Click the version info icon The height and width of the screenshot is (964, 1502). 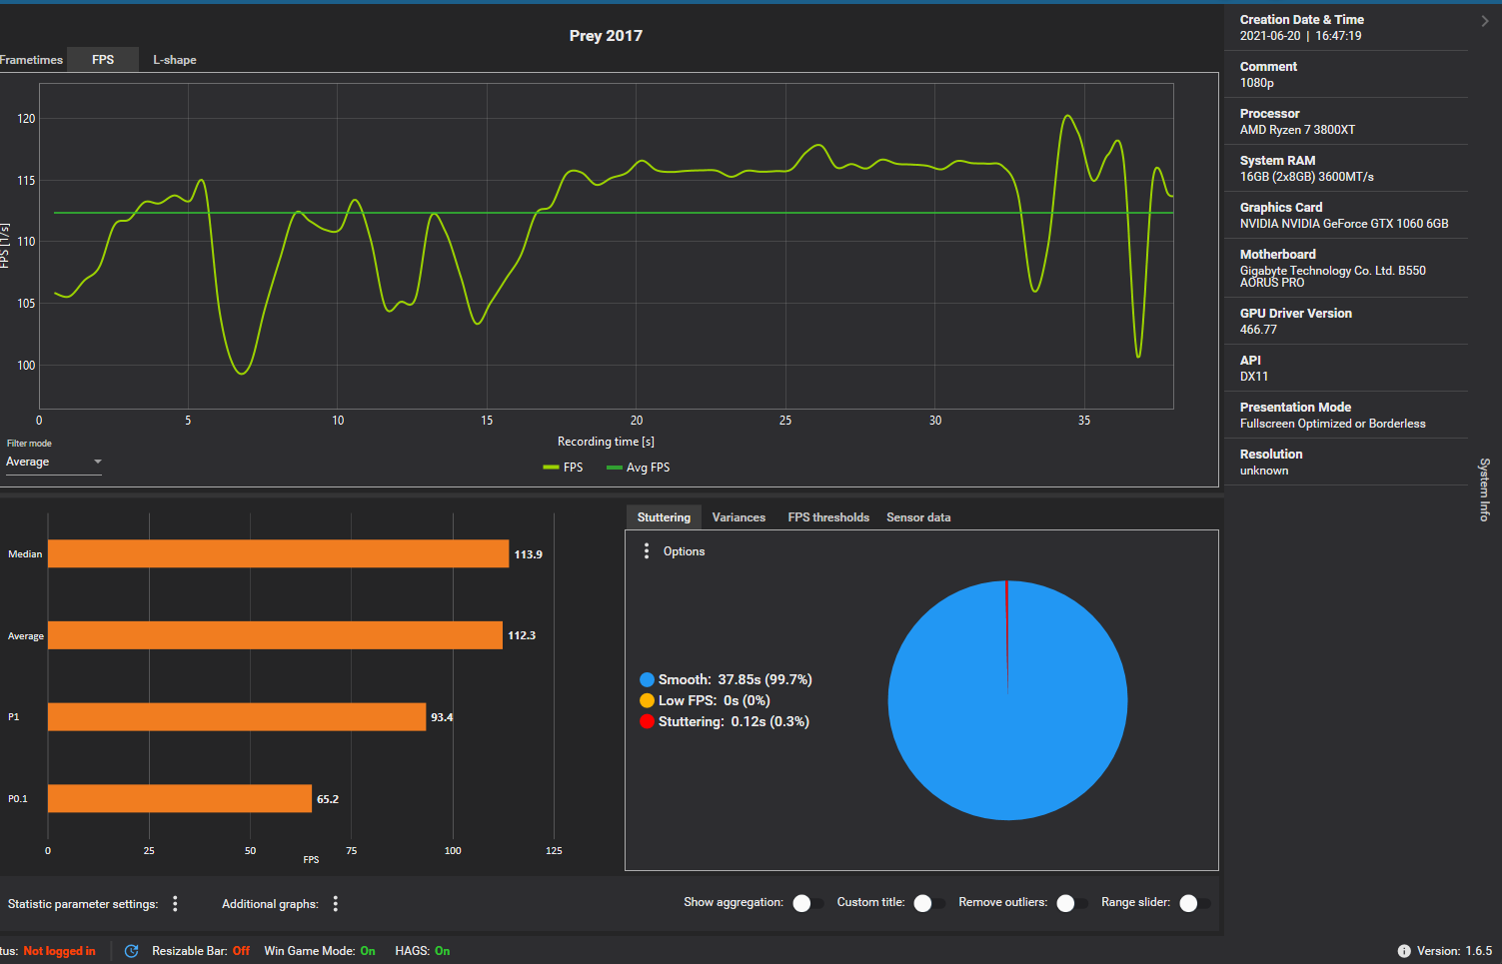click(x=1404, y=951)
